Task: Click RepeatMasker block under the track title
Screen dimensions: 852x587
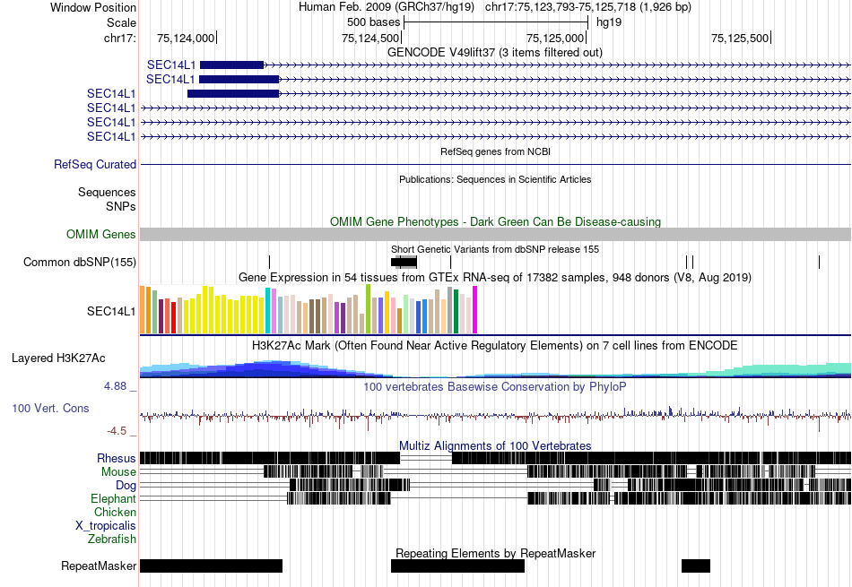Action: (x=457, y=565)
